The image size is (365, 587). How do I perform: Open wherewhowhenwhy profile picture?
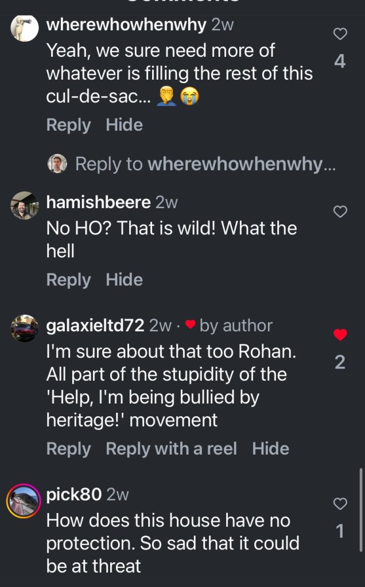[25, 28]
